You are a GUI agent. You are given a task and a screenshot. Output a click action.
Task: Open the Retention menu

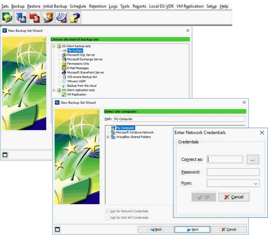[97, 6]
